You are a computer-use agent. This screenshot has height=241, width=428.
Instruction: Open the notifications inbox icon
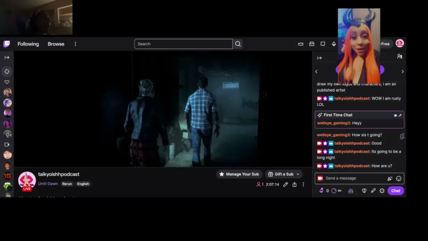312,44
